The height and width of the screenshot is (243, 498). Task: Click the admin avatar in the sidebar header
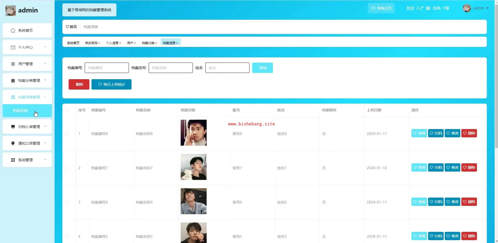tap(10, 10)
